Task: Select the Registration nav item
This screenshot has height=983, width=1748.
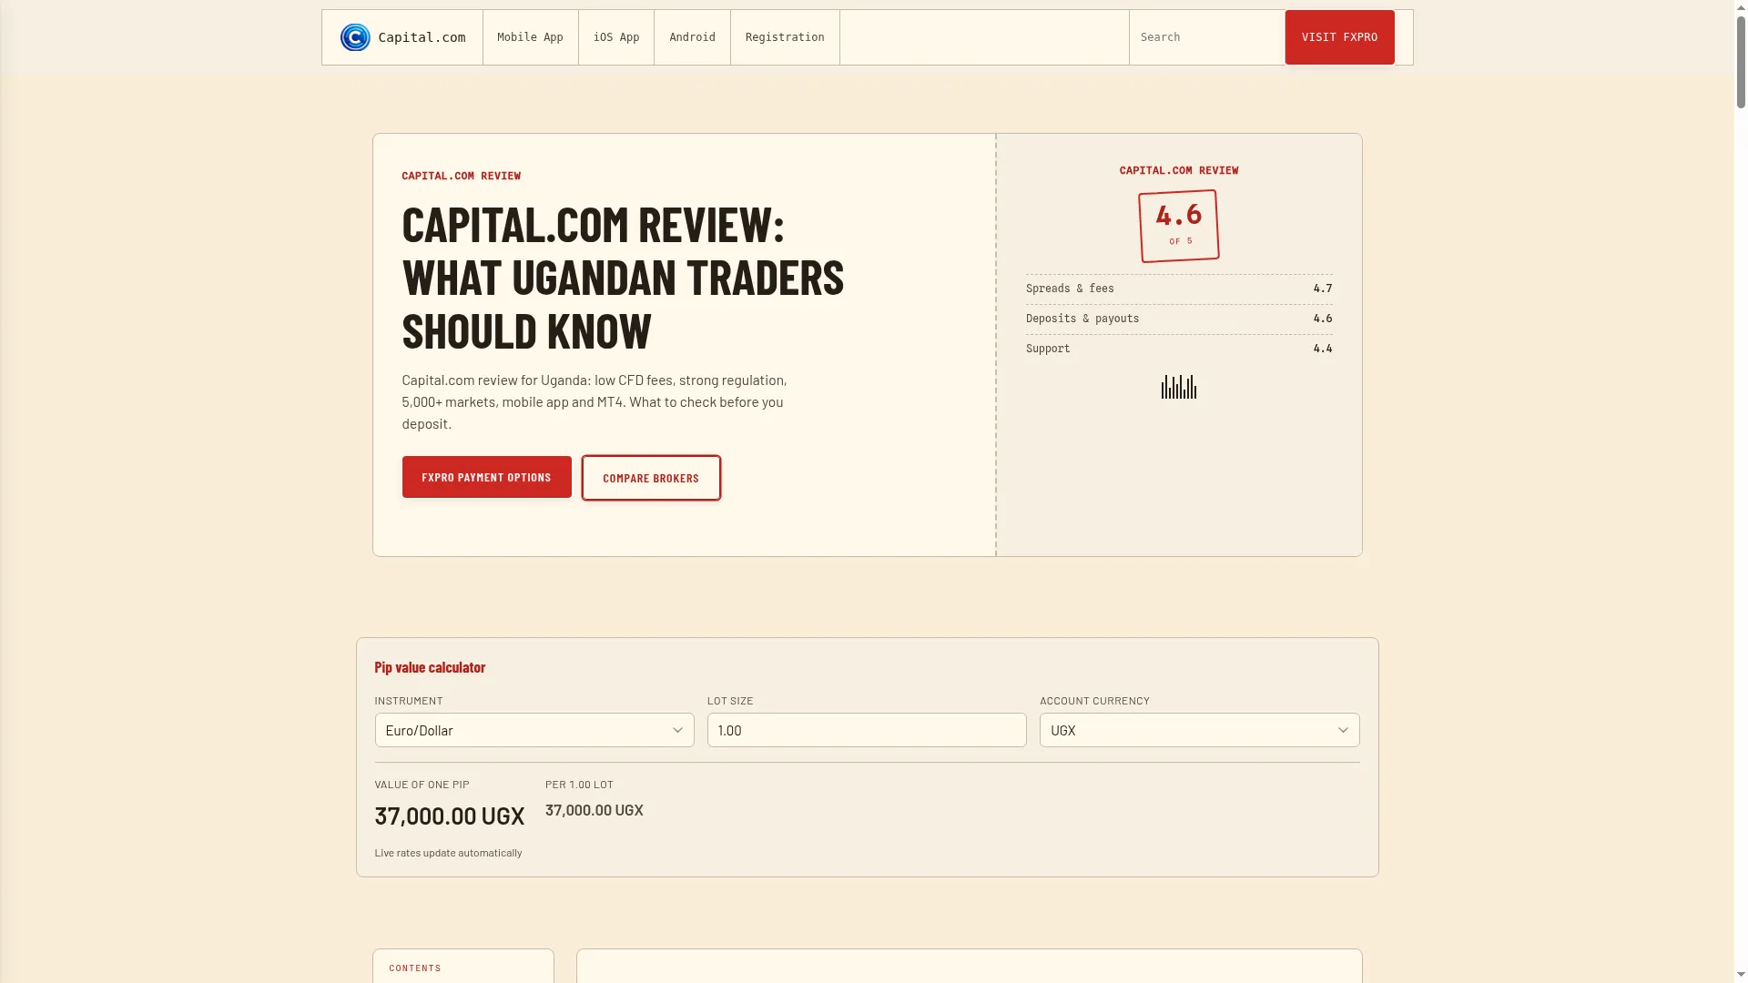Action: pos(785,37)
